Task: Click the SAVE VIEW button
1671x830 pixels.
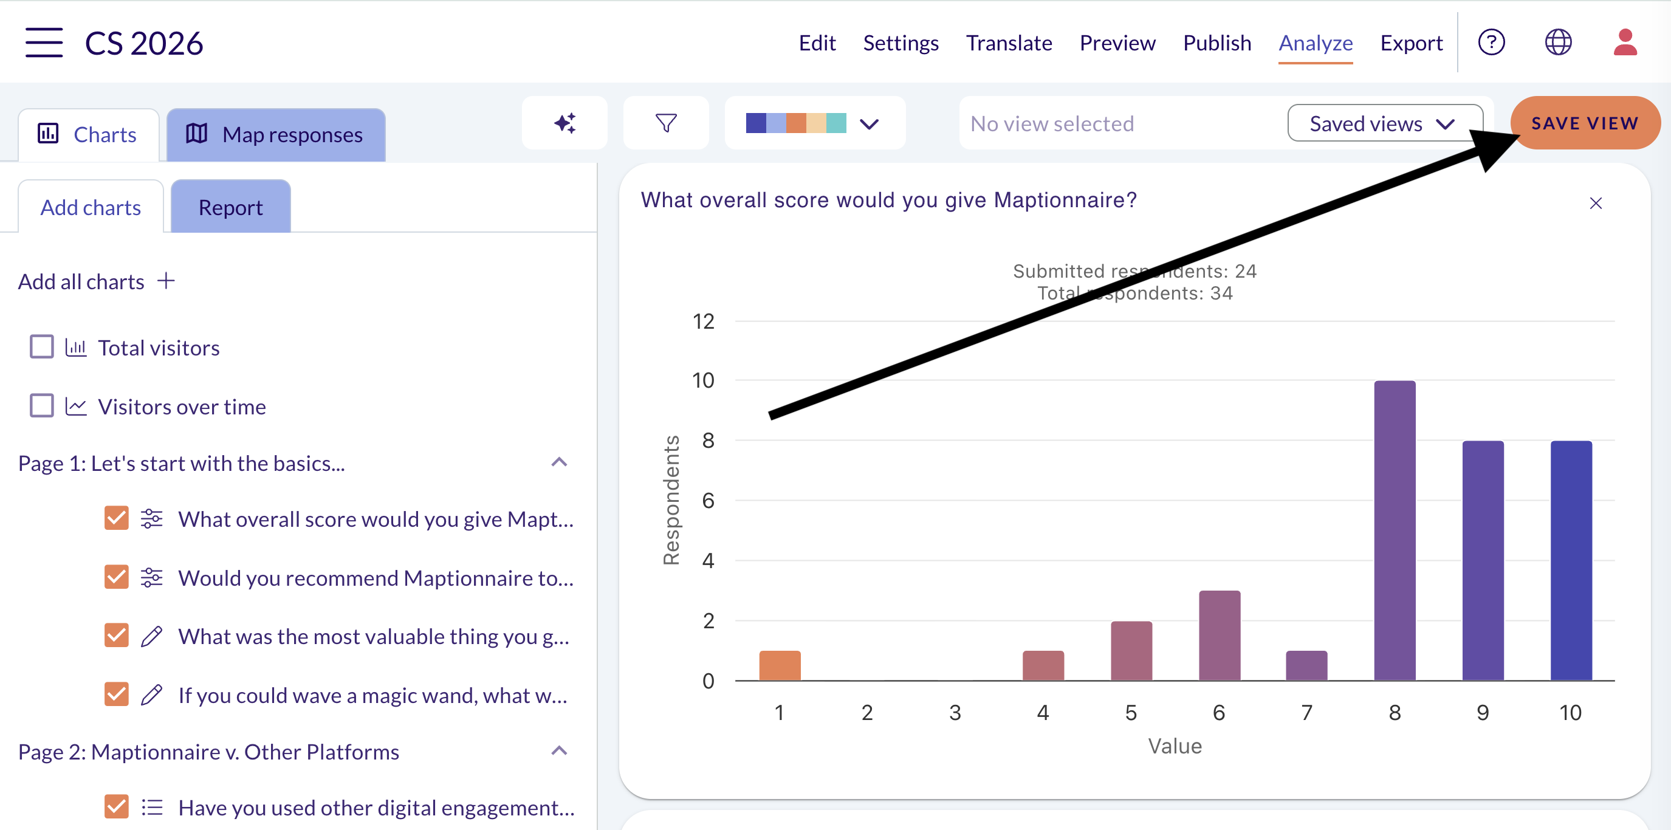Action: 1585,123
